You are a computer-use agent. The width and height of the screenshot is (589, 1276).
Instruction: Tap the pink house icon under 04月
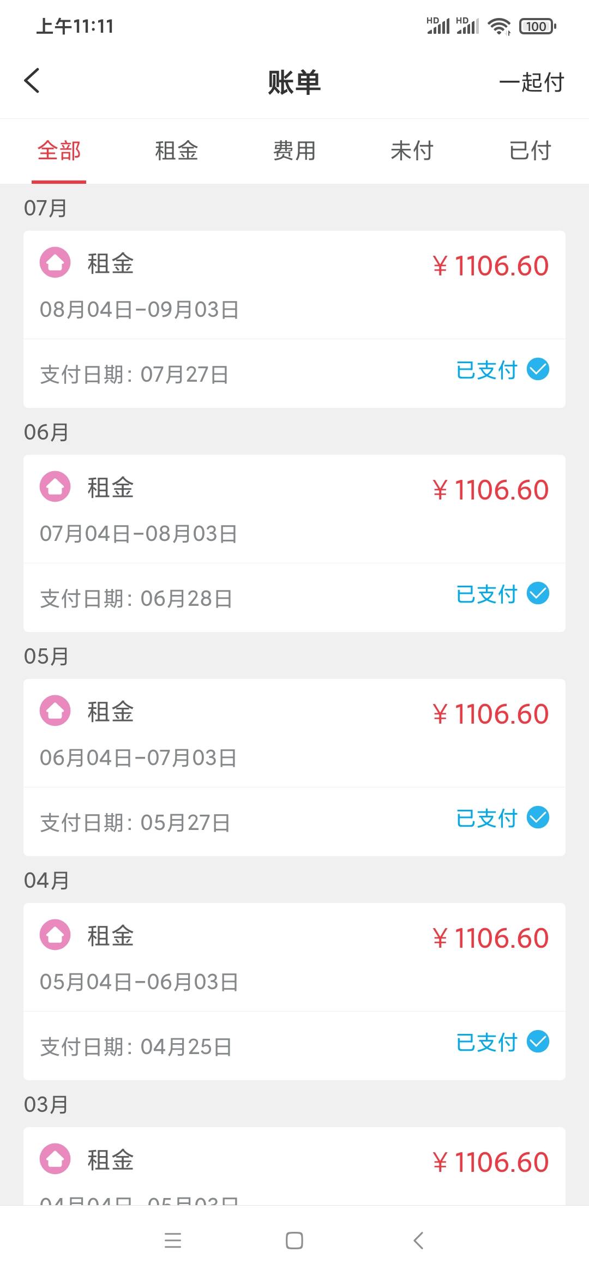(55, 935)
